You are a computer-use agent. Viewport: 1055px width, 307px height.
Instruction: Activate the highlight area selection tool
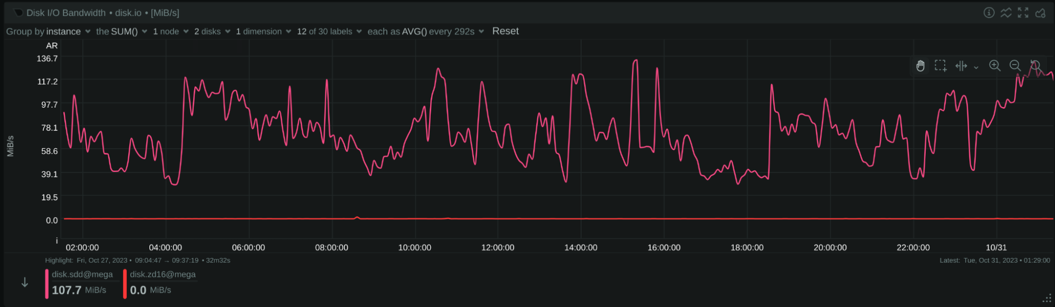(x=940, y=66)
